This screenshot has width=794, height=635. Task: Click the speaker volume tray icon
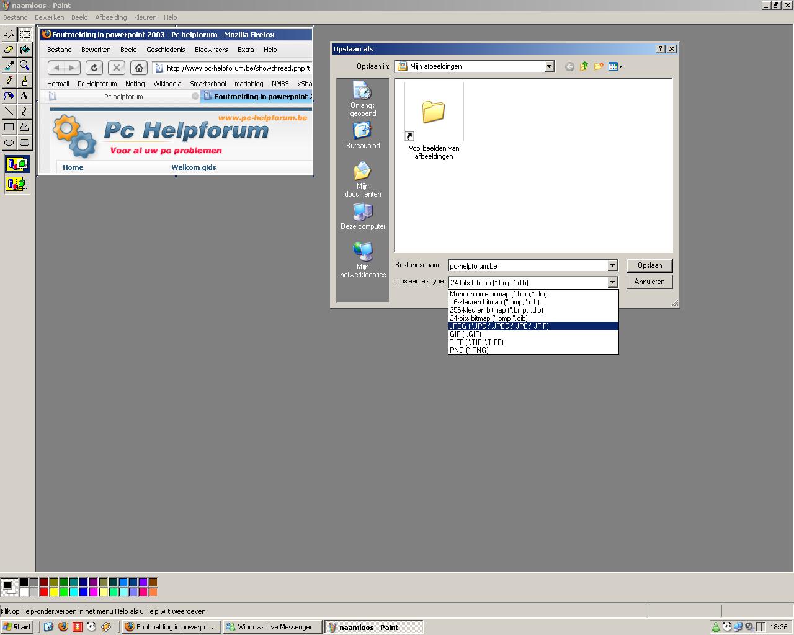(x=748, y=627)
